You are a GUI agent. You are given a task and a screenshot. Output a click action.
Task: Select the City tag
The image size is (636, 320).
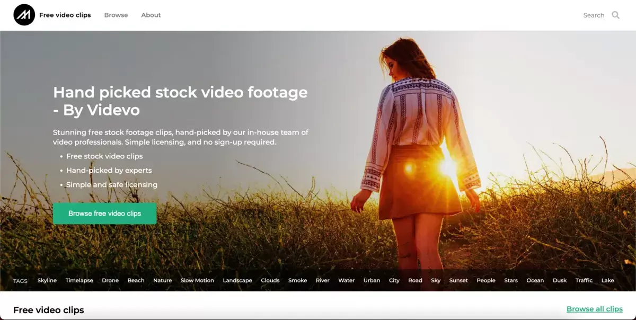coord(394,280)
